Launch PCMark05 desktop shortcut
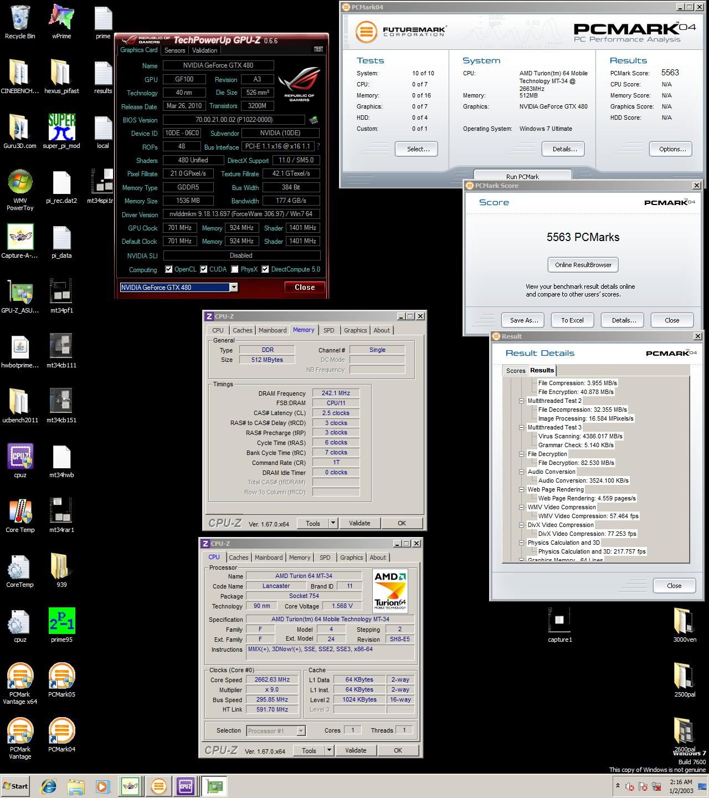Image resolution: width=709 pixels, height=798 pixels. click(61, 681)
